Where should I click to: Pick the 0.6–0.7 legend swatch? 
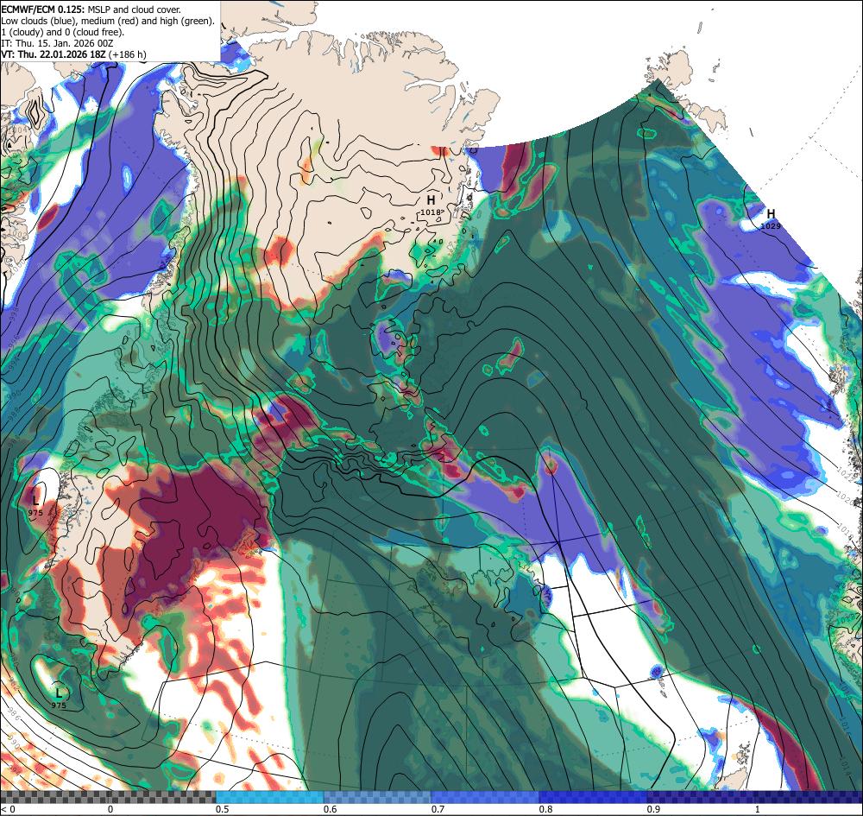[378, 796]
